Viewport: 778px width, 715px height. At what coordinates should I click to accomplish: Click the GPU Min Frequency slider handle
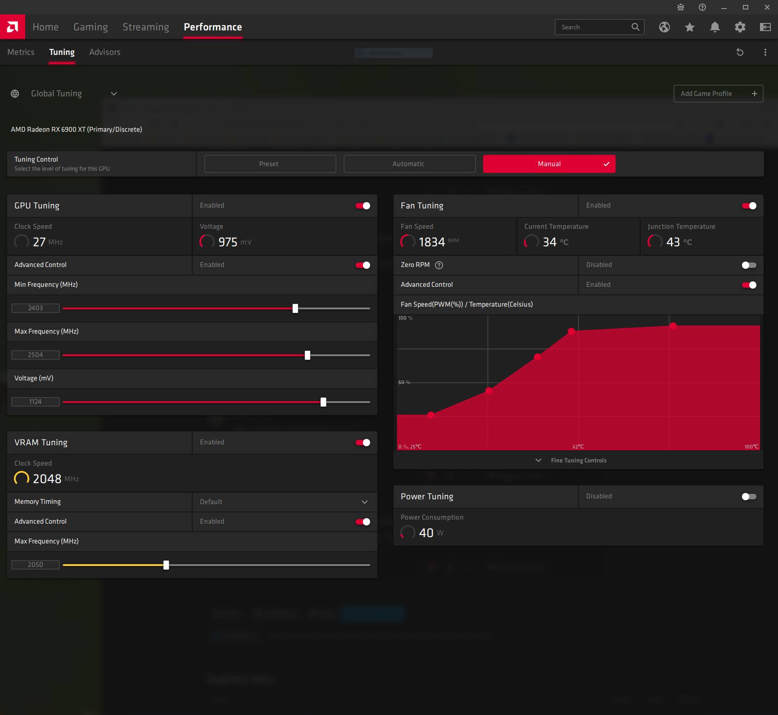pos(295,308)
